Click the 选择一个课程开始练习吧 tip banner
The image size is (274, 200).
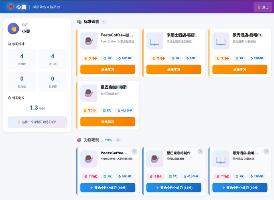[x=37, y=122]
